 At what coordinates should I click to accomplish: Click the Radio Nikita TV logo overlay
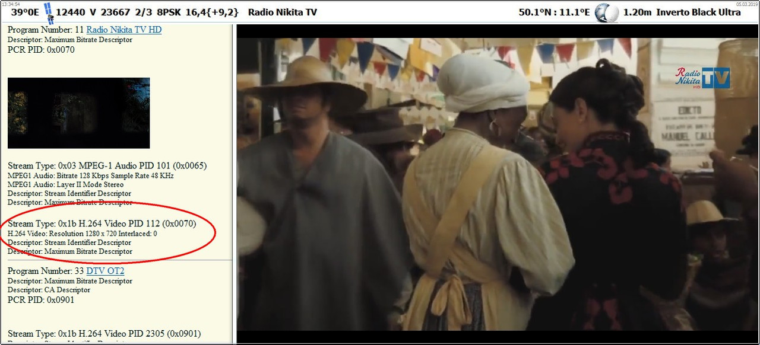pyautogui.click(x=702, y=78)
